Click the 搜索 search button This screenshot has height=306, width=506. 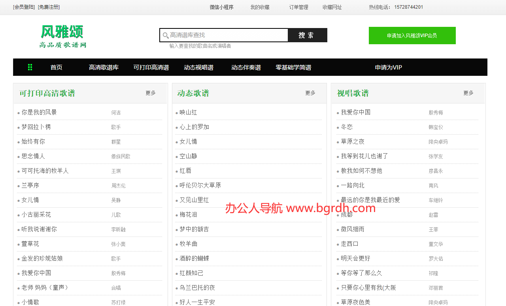(x=307, y=35)
